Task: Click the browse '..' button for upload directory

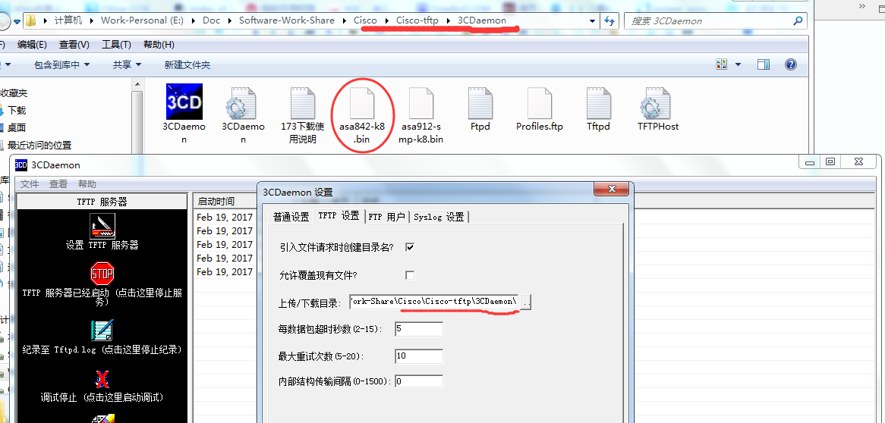Action: click(x=526, y=302)
